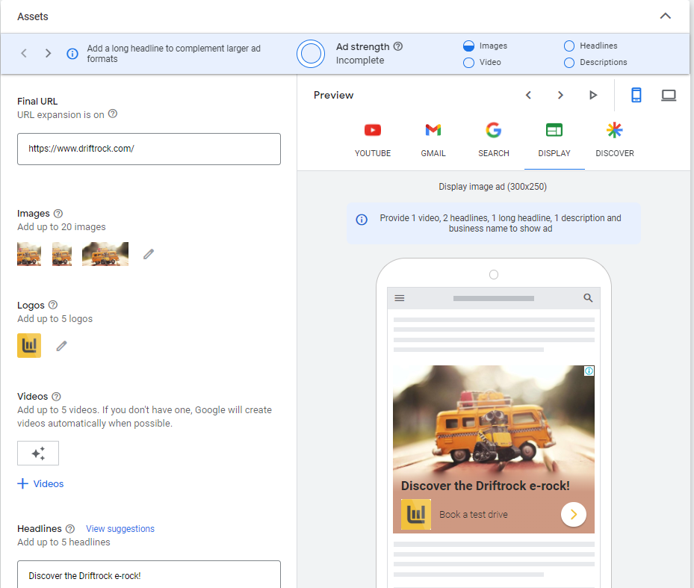Select the Headlines status indicator
This screenshot has height=588, width=694.
(568, 46)
